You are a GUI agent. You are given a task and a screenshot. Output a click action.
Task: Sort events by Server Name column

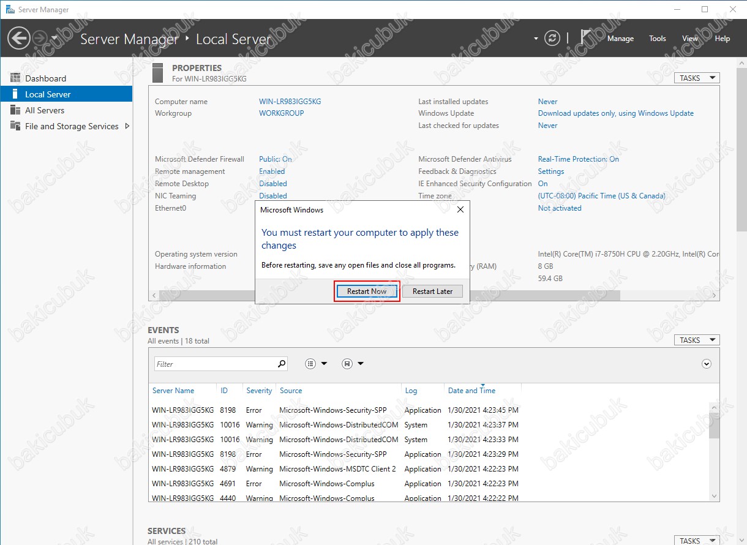(173, 391)
